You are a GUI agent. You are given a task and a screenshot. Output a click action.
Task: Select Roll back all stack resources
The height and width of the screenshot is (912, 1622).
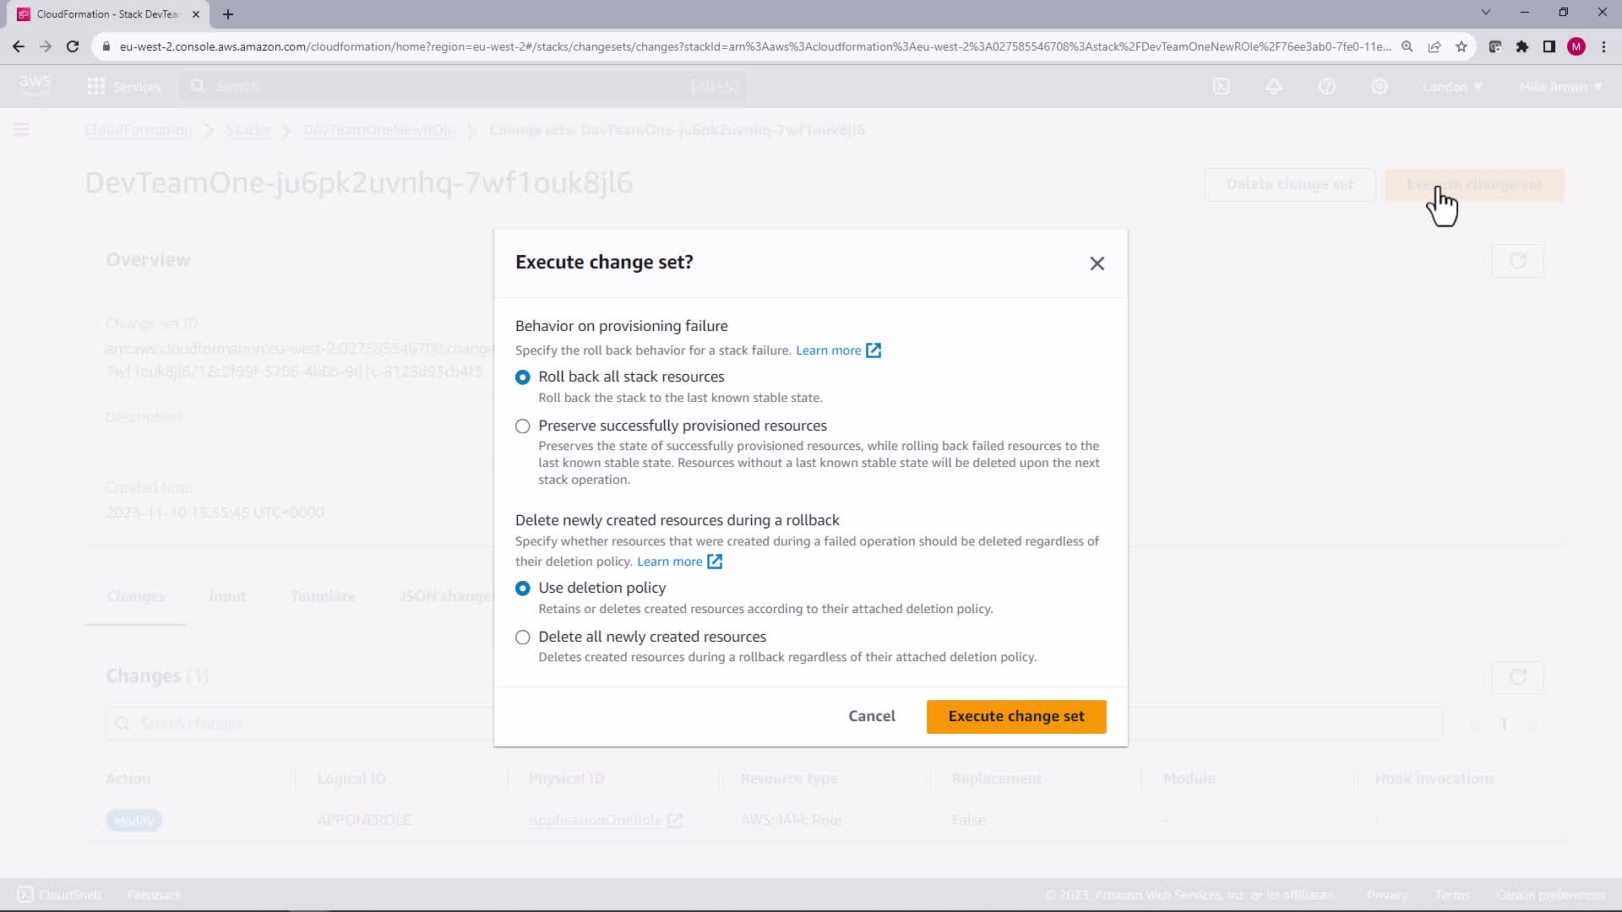[523, 377]
